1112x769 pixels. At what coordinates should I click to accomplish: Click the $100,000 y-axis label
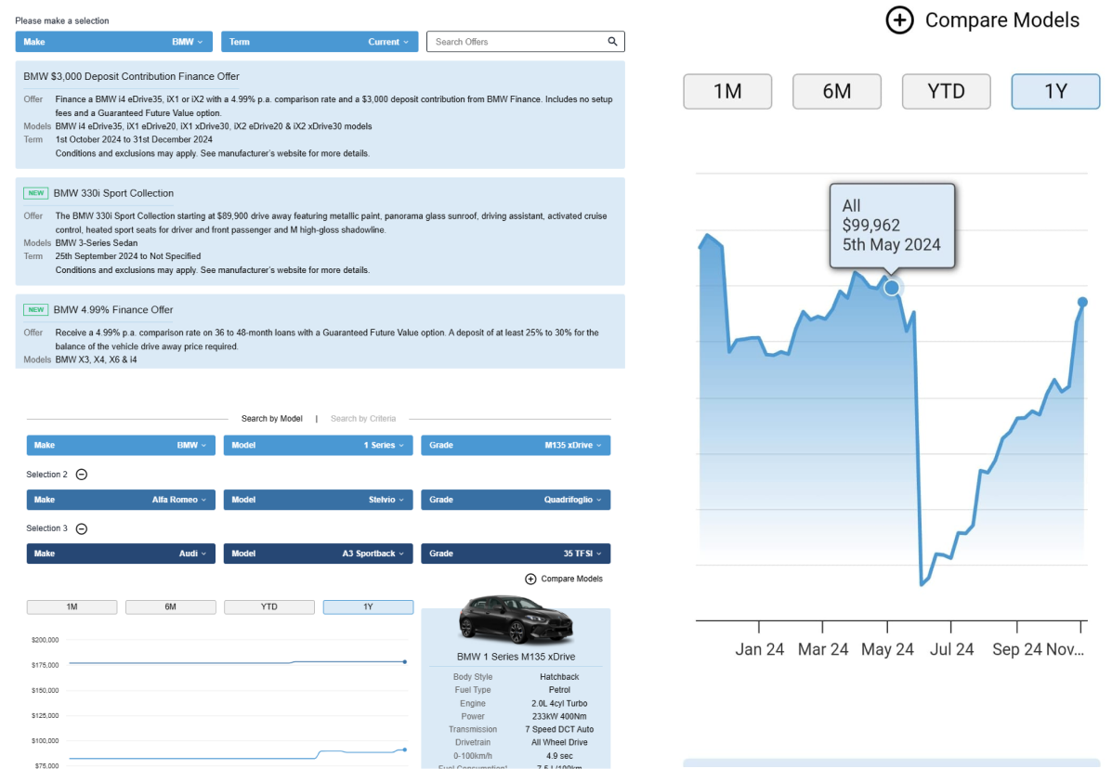(x=45, y=740)
